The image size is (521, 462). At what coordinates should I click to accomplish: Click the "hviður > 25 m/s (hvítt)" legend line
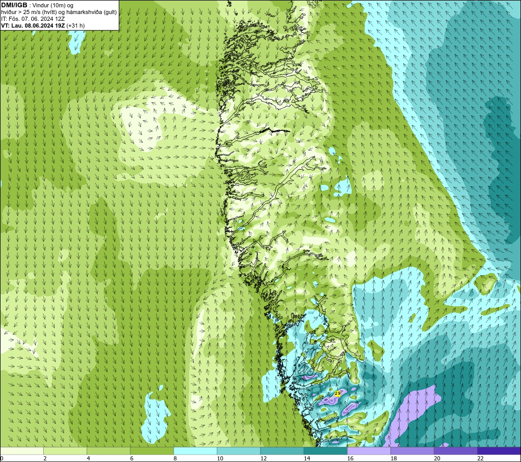point(28,13)
